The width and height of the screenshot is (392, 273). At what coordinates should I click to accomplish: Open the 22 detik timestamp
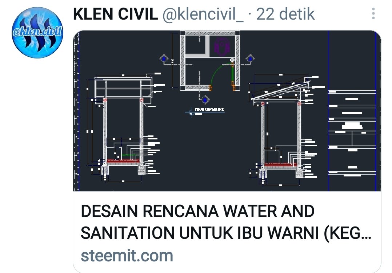285,14
